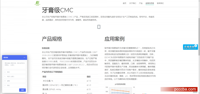Click the 水分含量, % table row
The width and height of the screenshot is (200, 94).
coord(70,81)
